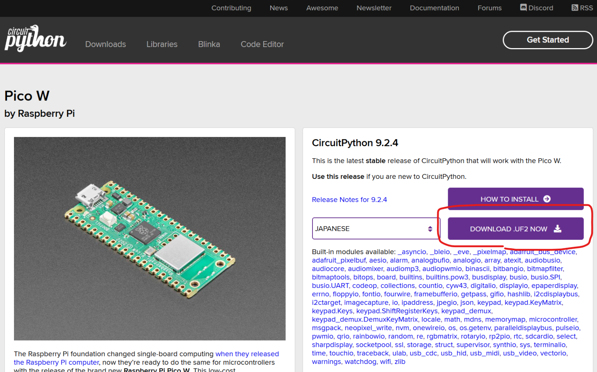This screenshot has width=597, height=372.
Task: Open the Forums link
Action: (x=489, y=8)
